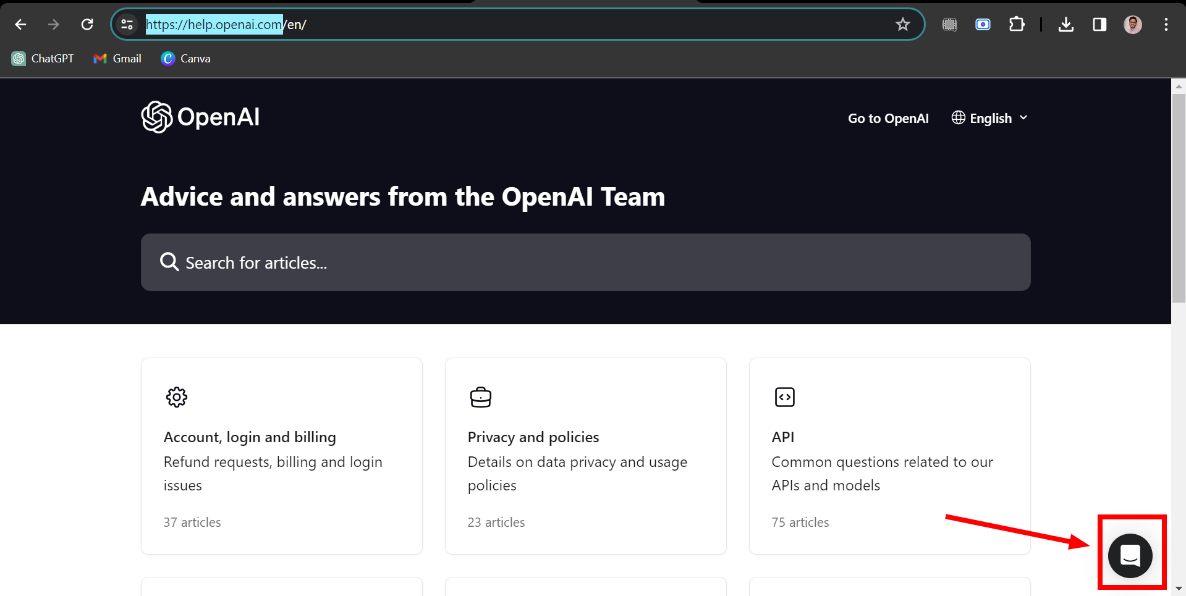Open the browser Downloads icon
1186x596 pixels.
[1066, 25]
